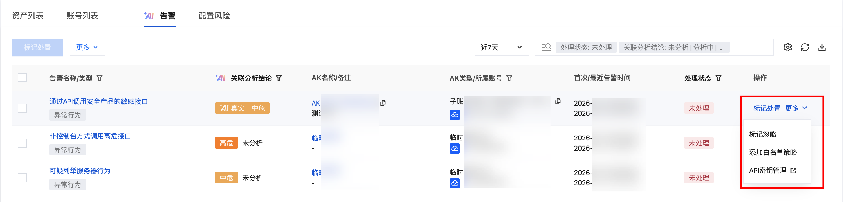Switch to the 配置风险 tab
The height and width of the screenshot is (202, 843).
point(214,16)
